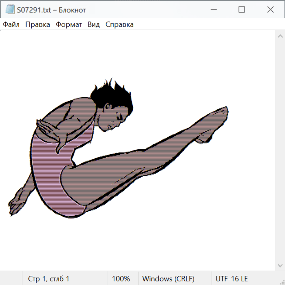Click the Notepad icon in the title bar
Image resolution: width=285 pixels, height=285 pixels.
click(10, 10)
